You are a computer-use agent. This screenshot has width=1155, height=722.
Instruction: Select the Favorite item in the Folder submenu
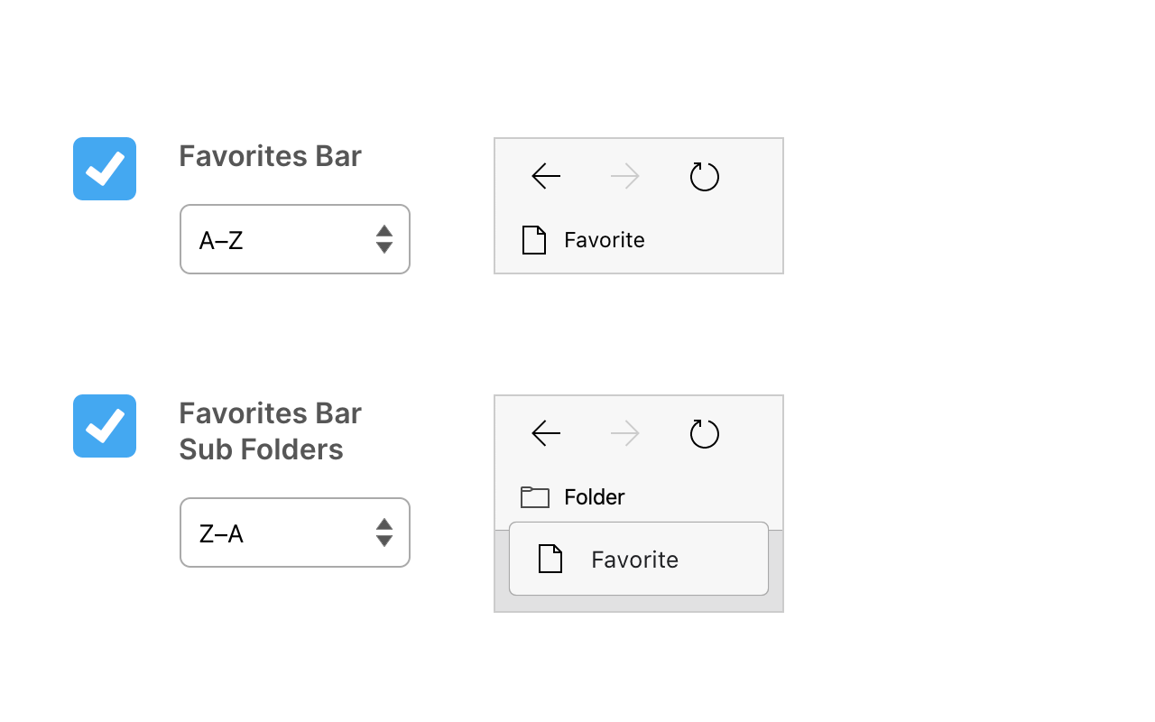tap(635, 560)
